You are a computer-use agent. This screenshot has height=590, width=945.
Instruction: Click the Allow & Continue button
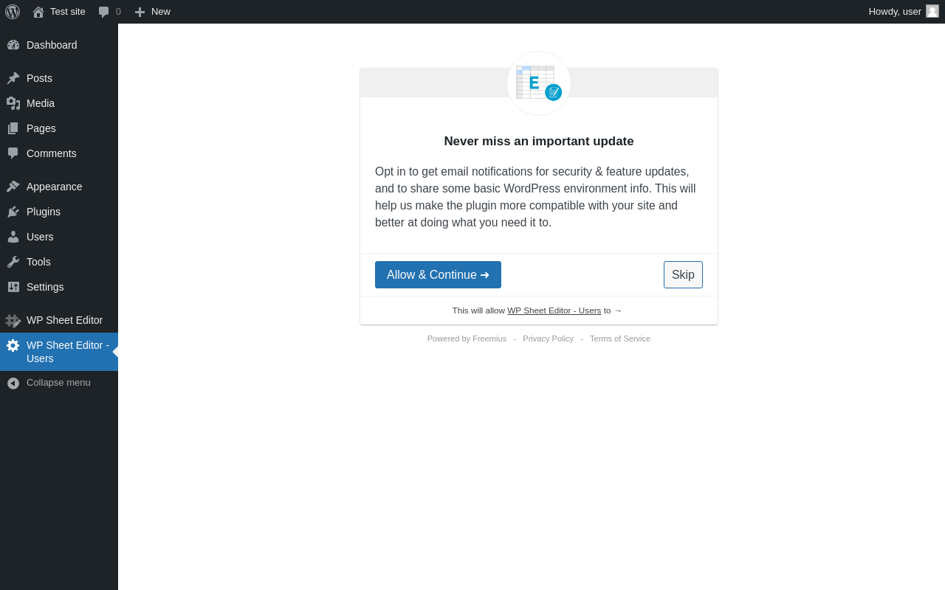click(438, 274)
